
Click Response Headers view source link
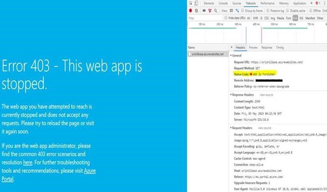tap(266, 95)
